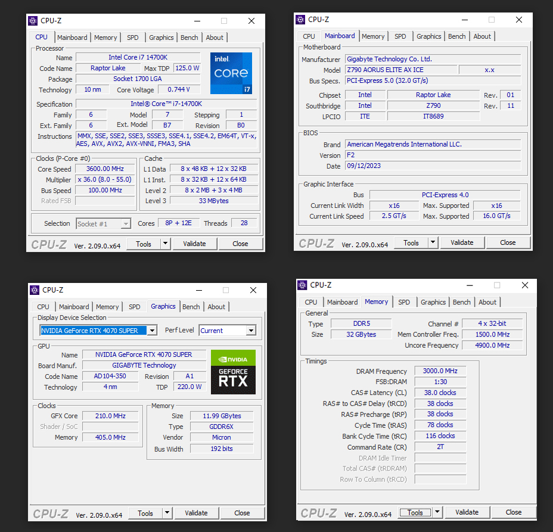Click the Current Link Speed 2.5 GT/s value
Screen dimensions: 553x532
pos(394,216)
